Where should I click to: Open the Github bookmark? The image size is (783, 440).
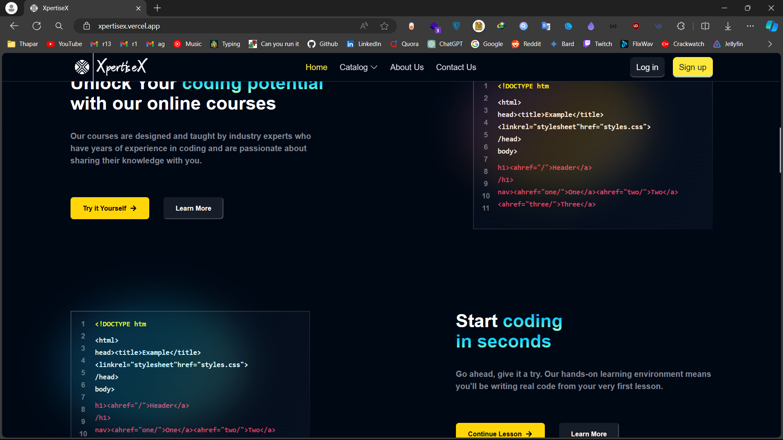click(x=323, y=44)
